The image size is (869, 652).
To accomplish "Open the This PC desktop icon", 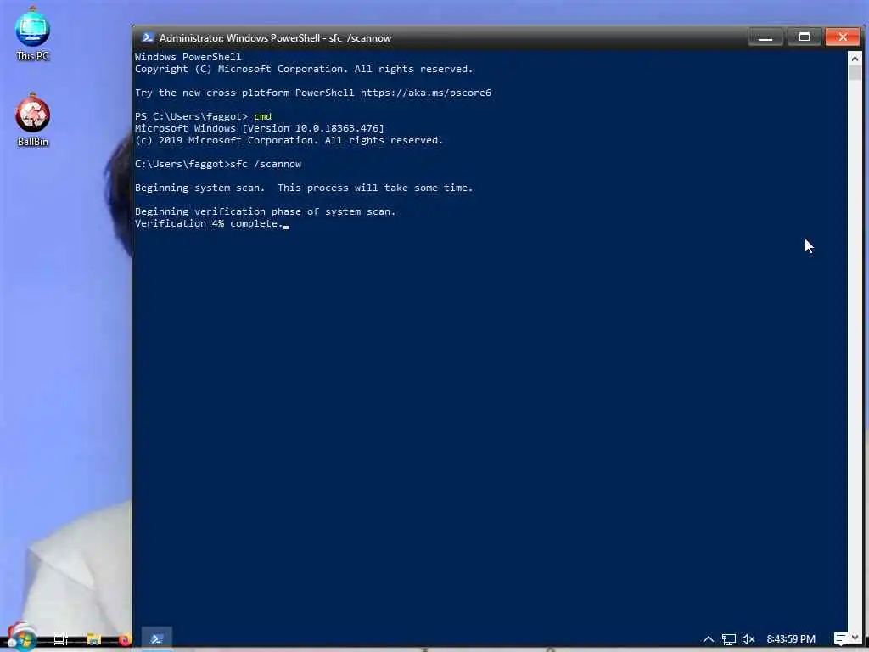I will coord(33,34).
